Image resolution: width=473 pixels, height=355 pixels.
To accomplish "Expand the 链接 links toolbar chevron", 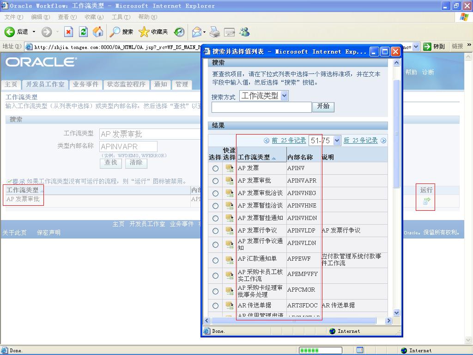I will point(469,45).
